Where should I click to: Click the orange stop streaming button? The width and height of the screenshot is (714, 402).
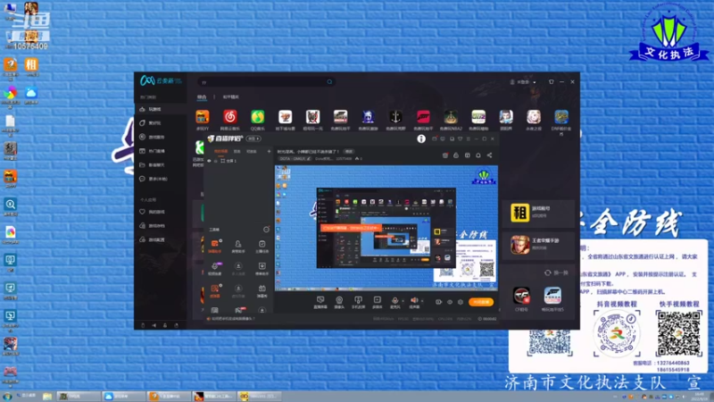point(481,302)
